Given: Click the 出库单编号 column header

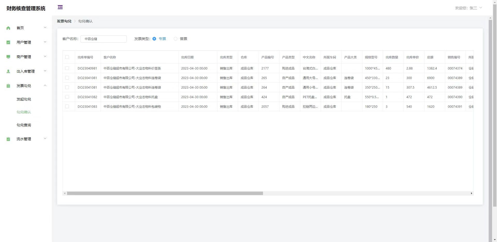Looking at the screenshot, I should click(85, 57).
